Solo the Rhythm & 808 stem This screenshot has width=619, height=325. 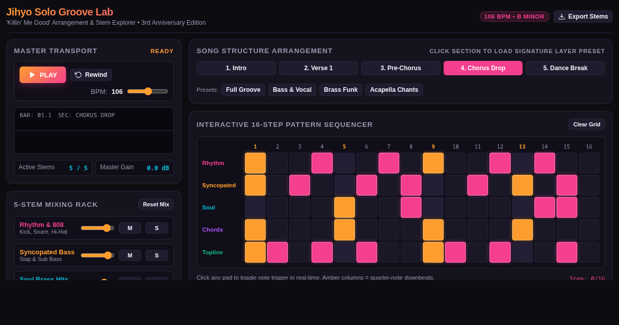point(157,228)
